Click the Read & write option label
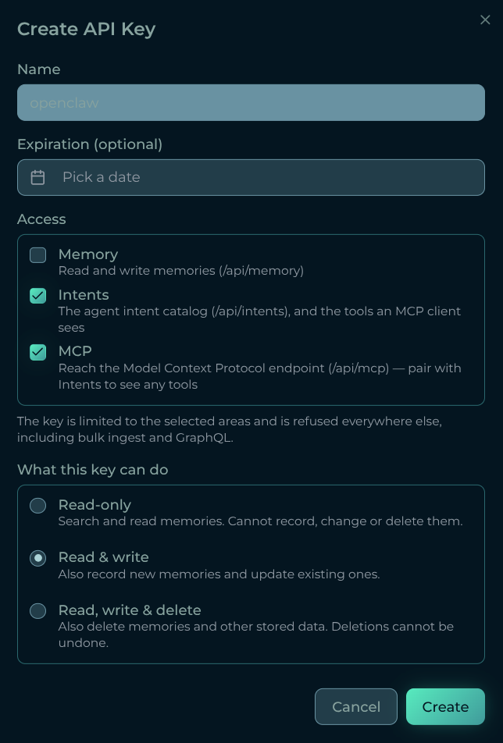Image resolution: width=503 pixels, height=743 pixels. 103,557
